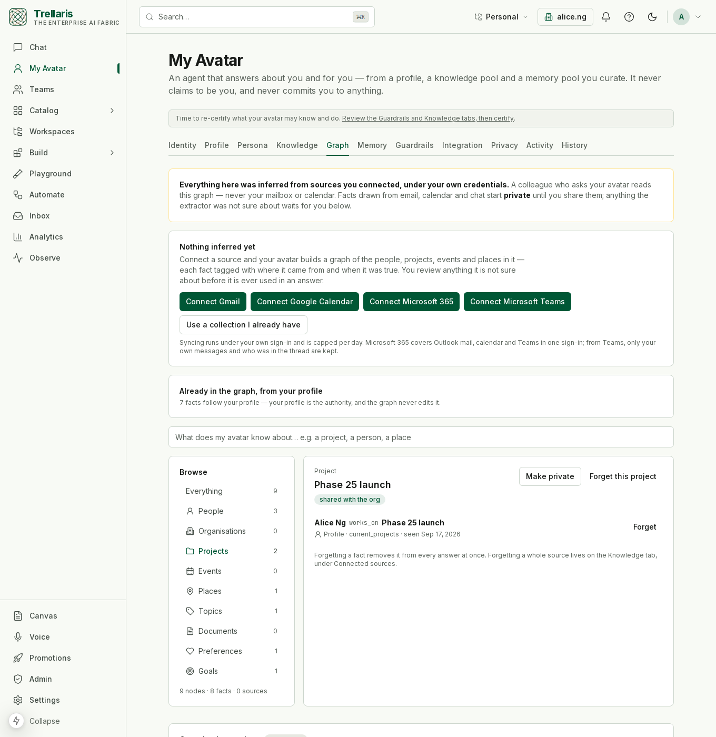
Task: Open the Memory tab
Action: point(372,145)
